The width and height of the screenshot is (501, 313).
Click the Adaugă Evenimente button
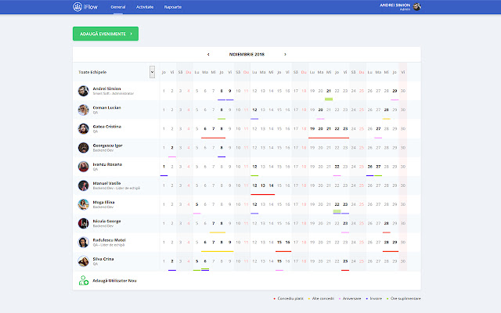pyautogui.click(x=105, y=34)
